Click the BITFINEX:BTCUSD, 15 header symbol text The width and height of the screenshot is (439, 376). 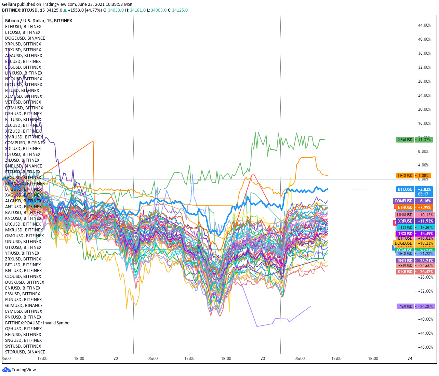pyautogui.click(x=23, y=10)
